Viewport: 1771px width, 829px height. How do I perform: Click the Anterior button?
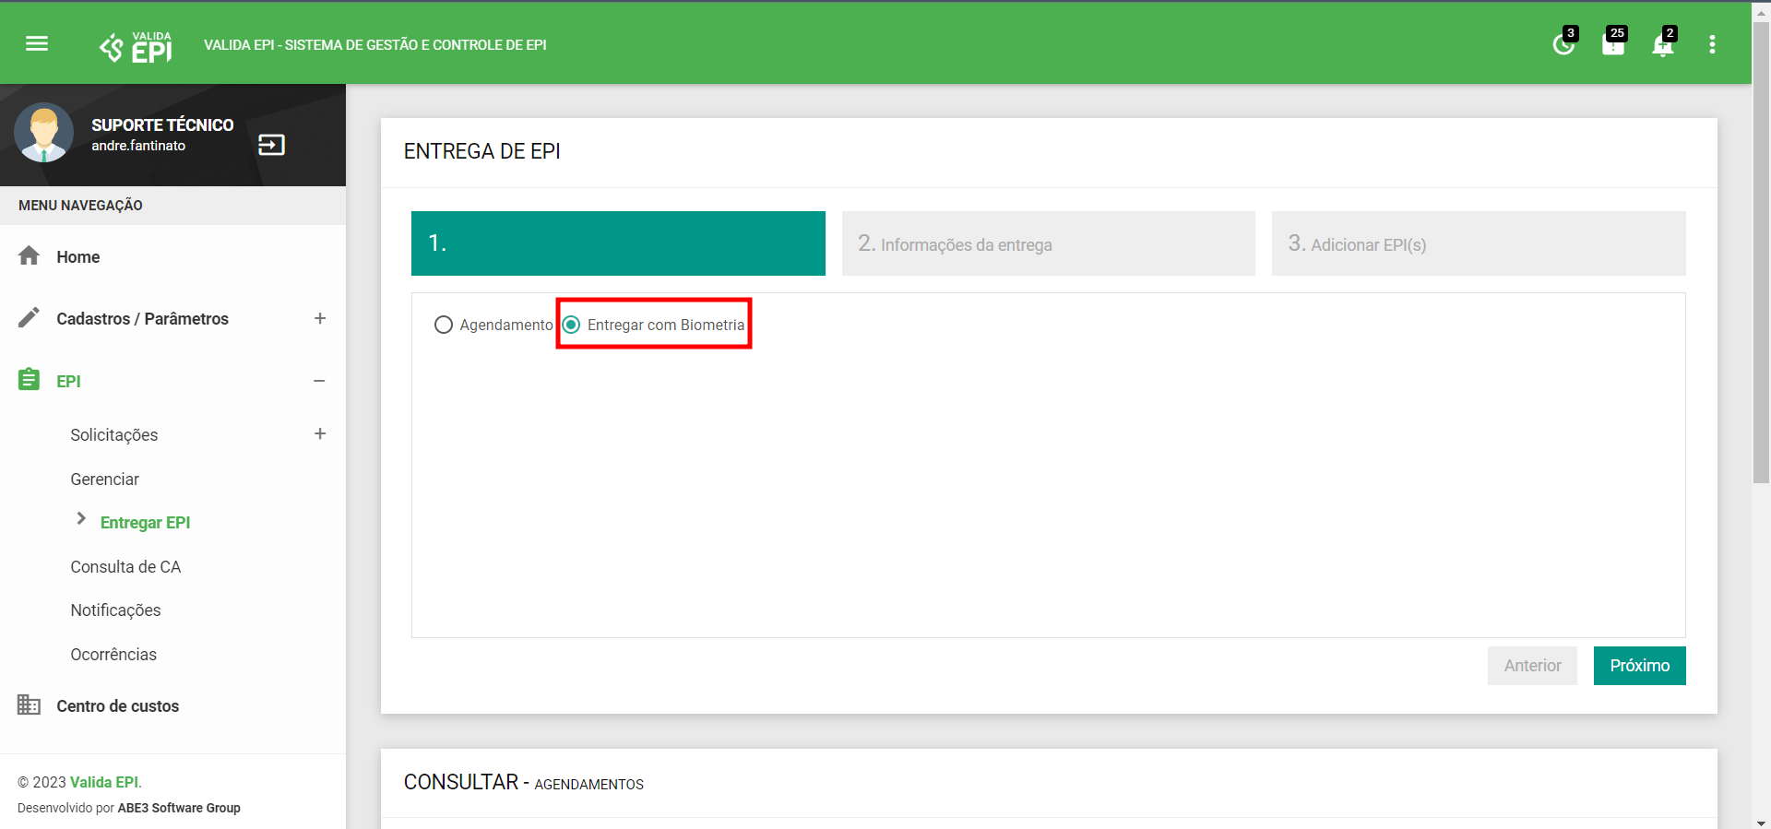(1533, 666)
